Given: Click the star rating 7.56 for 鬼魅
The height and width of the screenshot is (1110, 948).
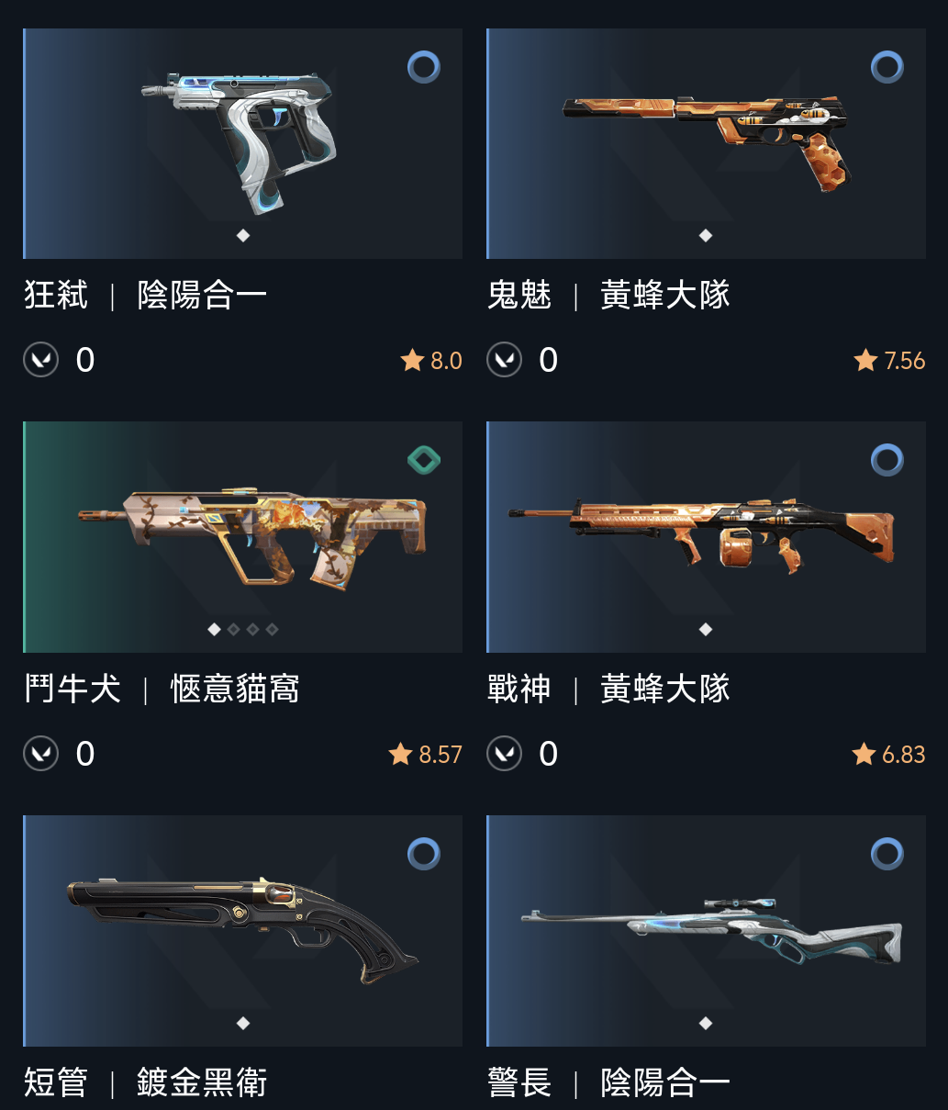Looking at the screenshot, I should point(889,361).
